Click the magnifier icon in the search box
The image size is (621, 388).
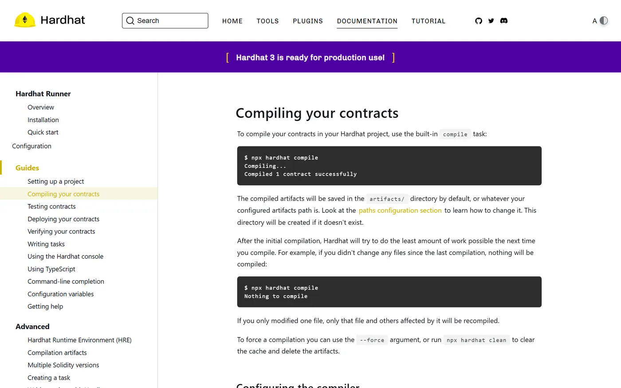click(130, 21)
